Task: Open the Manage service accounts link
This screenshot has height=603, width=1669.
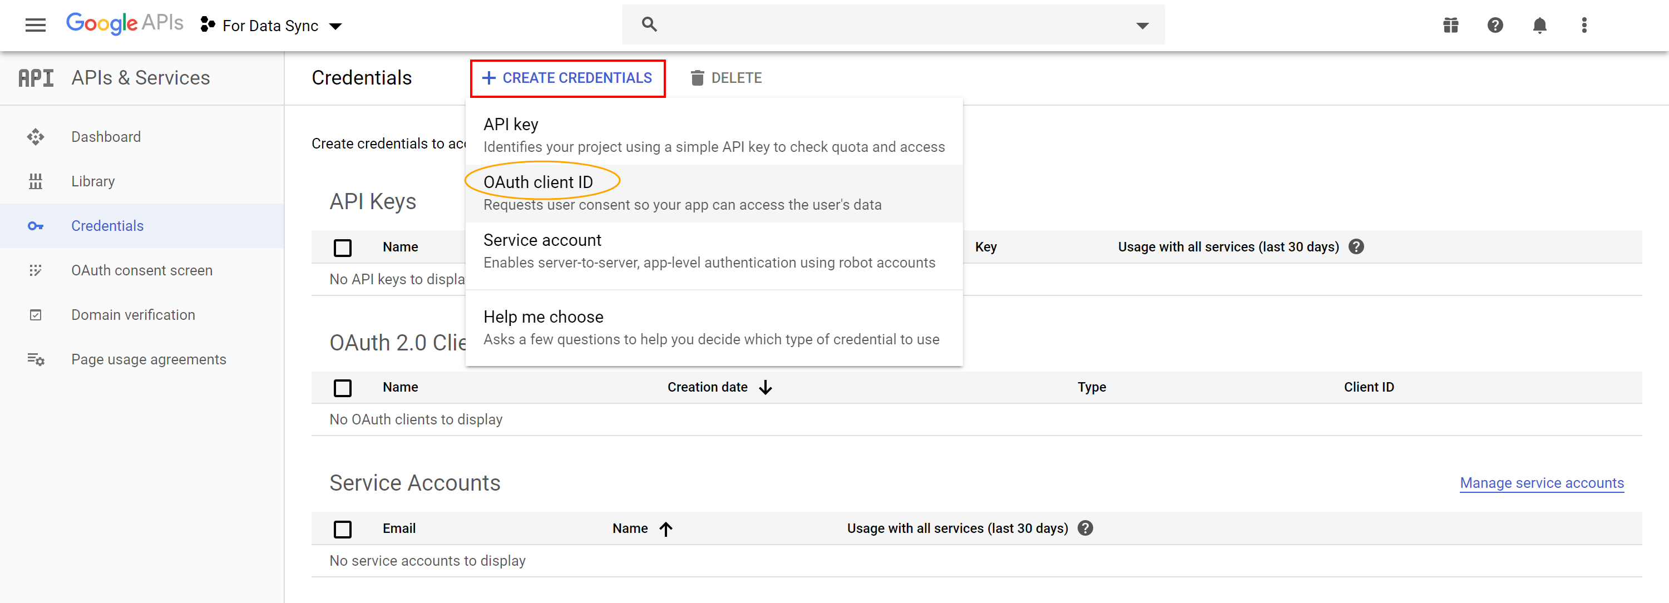Action: (1542, 483)
